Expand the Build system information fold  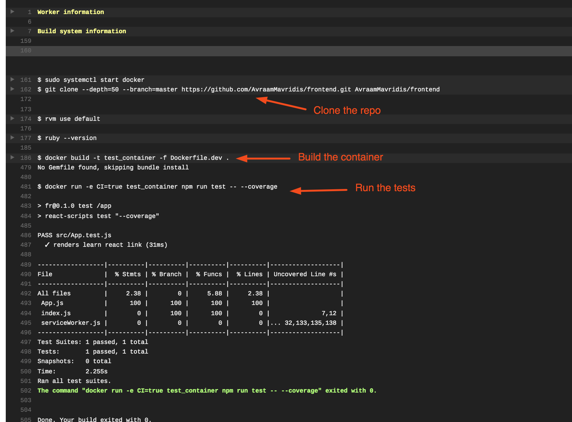[x=12, y=31]
